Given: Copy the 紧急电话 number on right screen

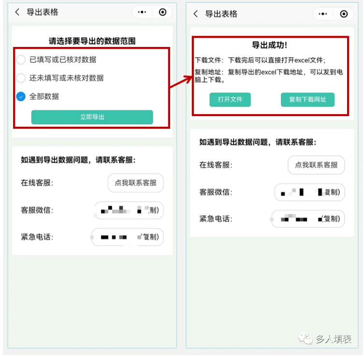Looking at the screenshot, I should coord(308,219).
